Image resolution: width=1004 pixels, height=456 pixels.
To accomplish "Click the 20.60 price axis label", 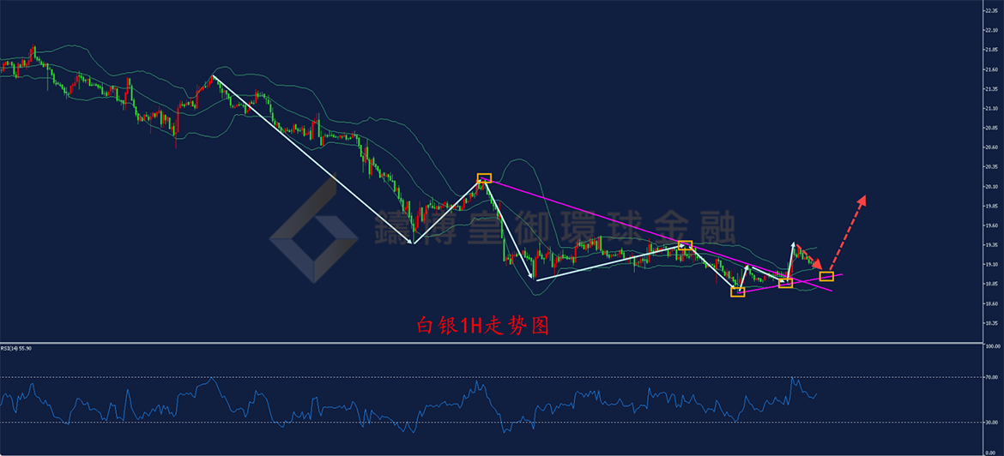I will pos(992,147).
